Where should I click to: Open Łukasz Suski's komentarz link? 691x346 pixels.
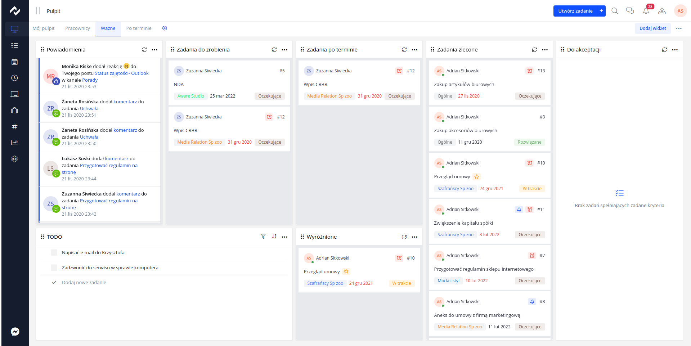[117, 158]
